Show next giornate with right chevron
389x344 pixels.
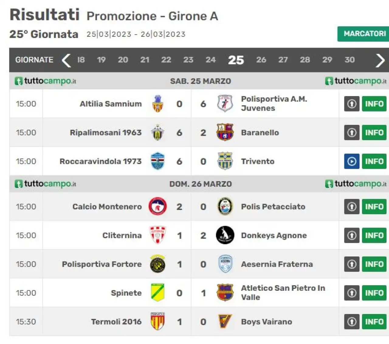tap(380, 60)
